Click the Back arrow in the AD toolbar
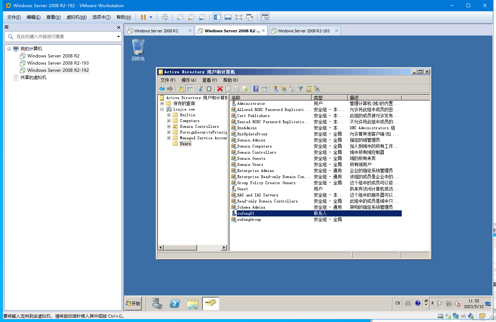 pos(162,89)
